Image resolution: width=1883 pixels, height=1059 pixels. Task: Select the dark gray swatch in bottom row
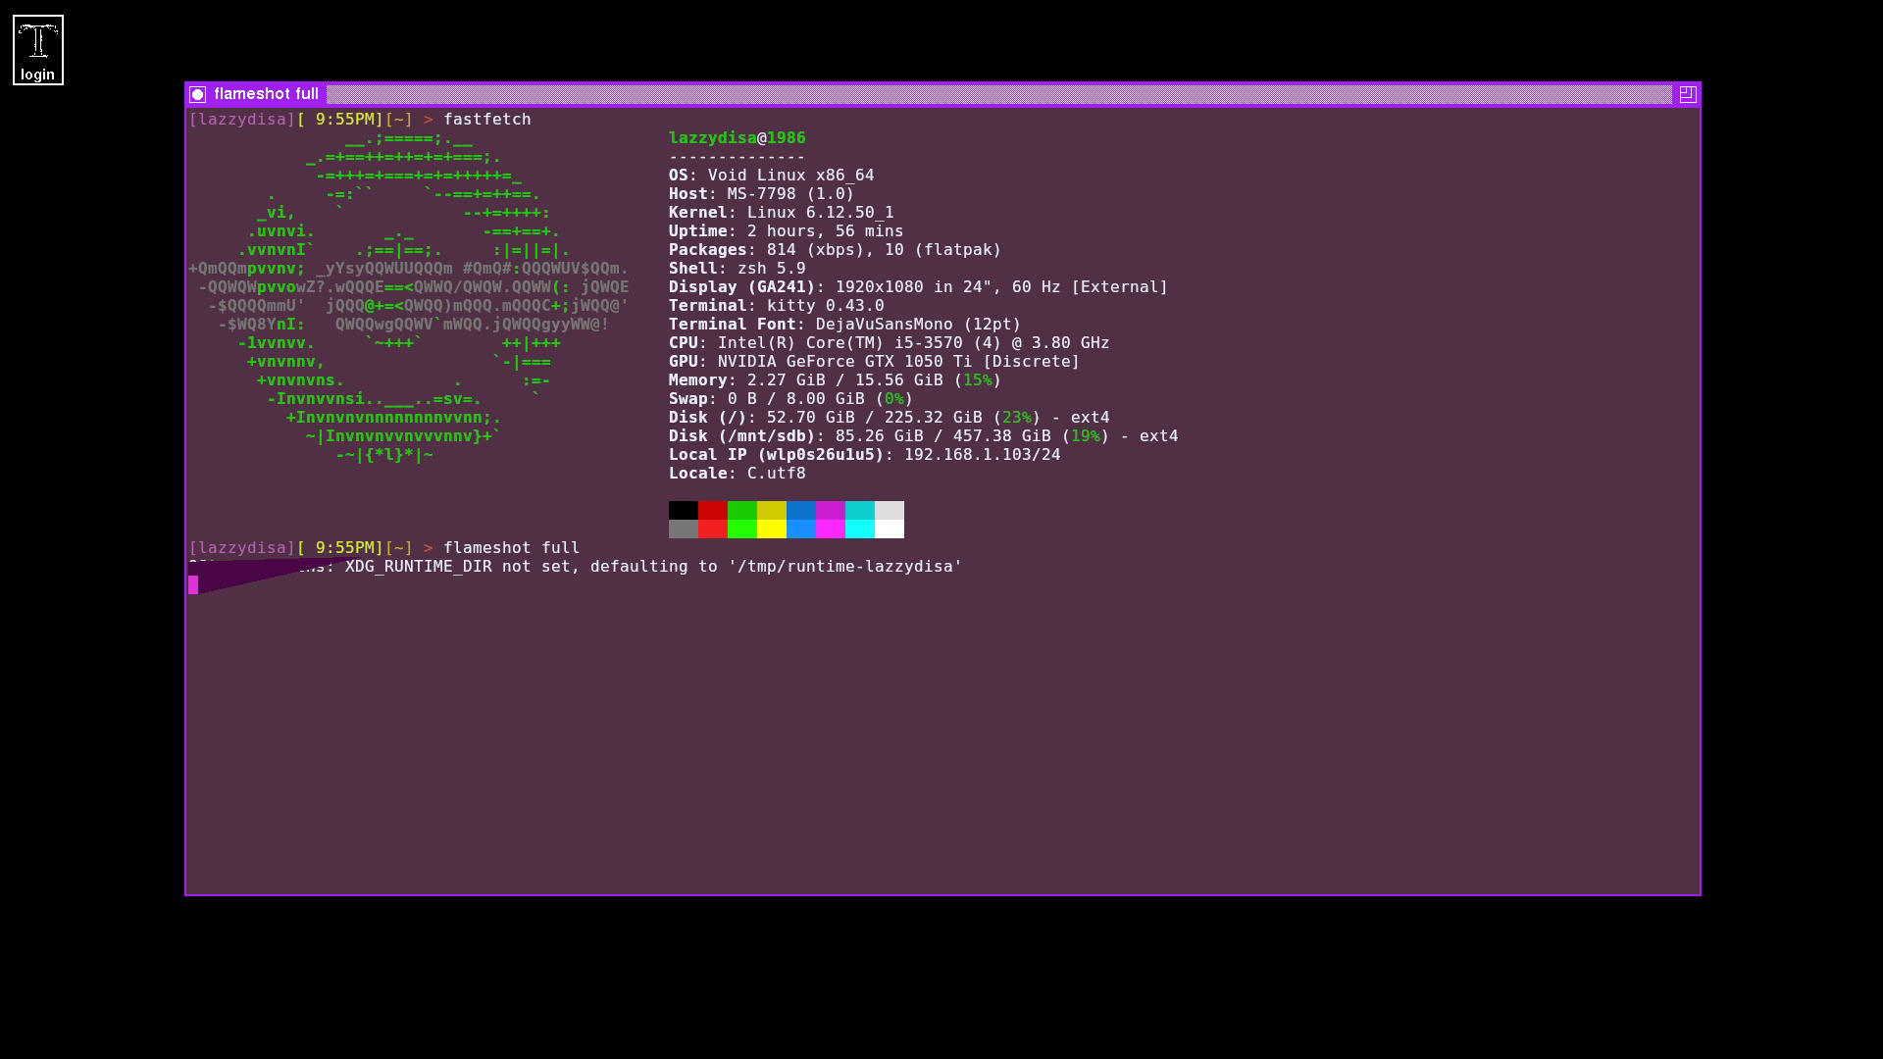point(684,529)
